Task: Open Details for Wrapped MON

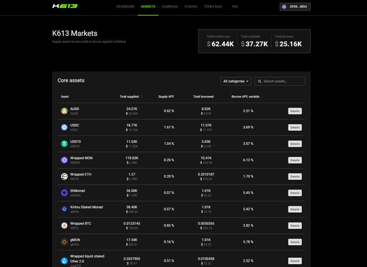Action: pyautogui.click(x=295, y=160)
